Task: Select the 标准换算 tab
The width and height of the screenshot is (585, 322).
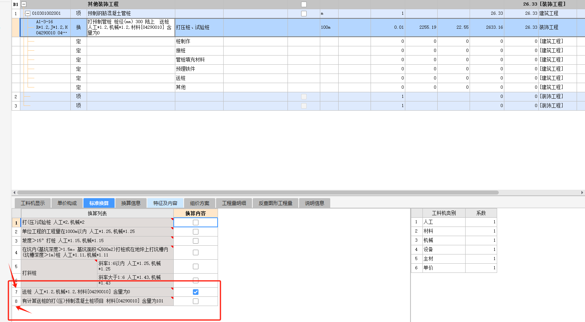Action: 99,203
